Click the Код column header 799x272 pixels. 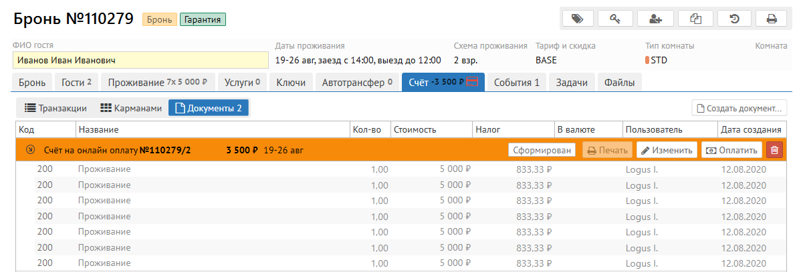click(46, 129)
